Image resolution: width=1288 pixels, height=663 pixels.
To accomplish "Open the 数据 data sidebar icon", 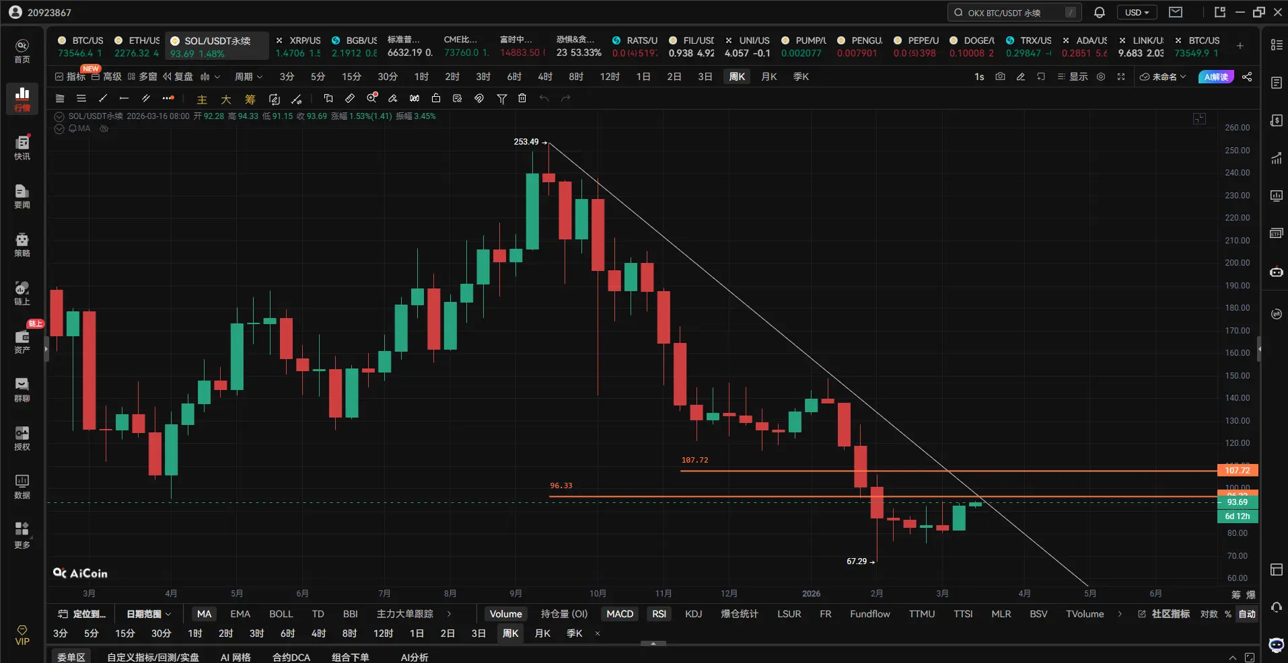I will pos(22,486).
